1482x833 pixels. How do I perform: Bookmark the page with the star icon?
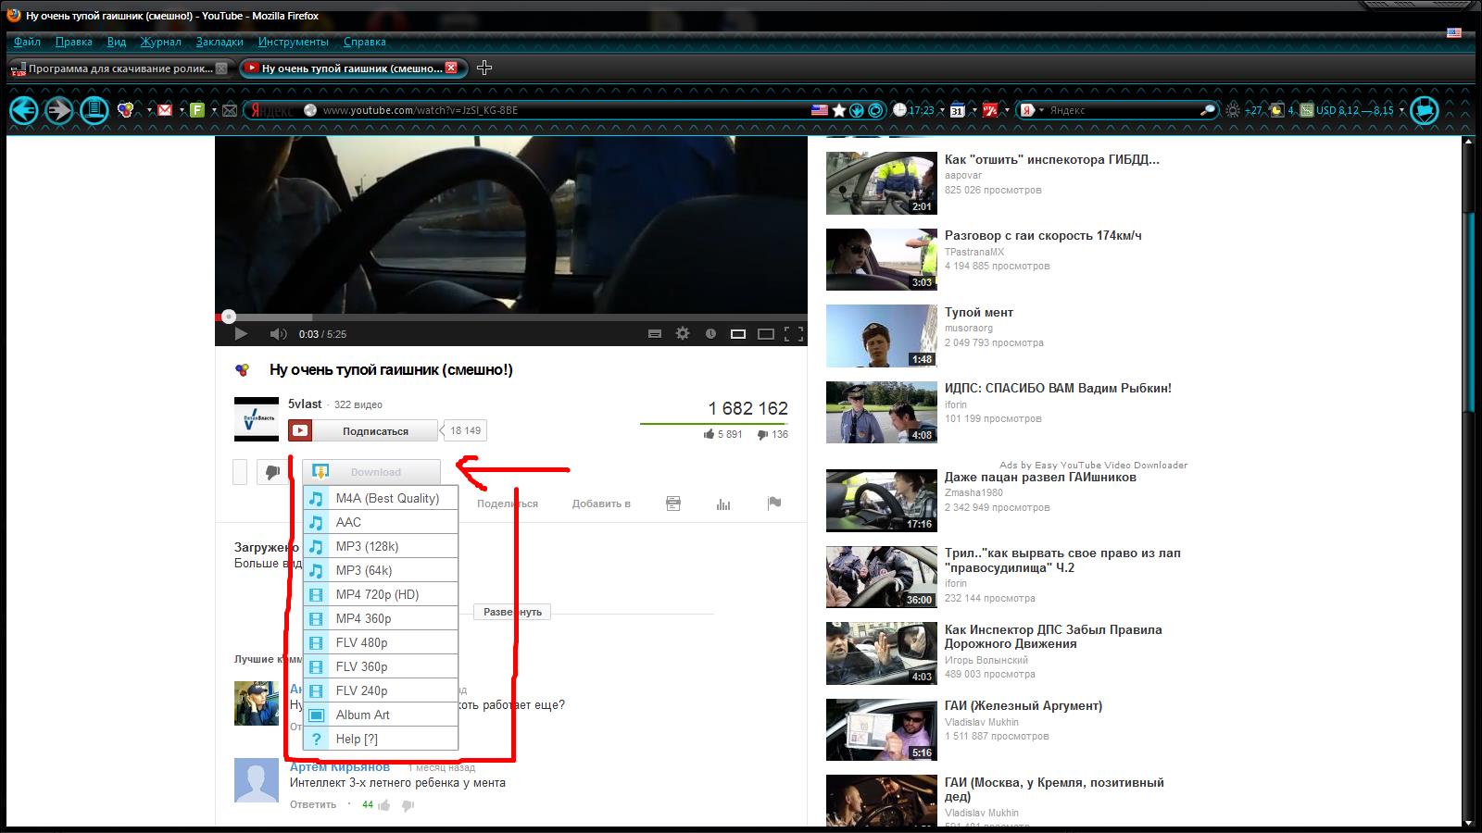839,110
